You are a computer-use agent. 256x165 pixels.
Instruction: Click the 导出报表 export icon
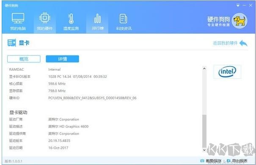click(228, 161)
